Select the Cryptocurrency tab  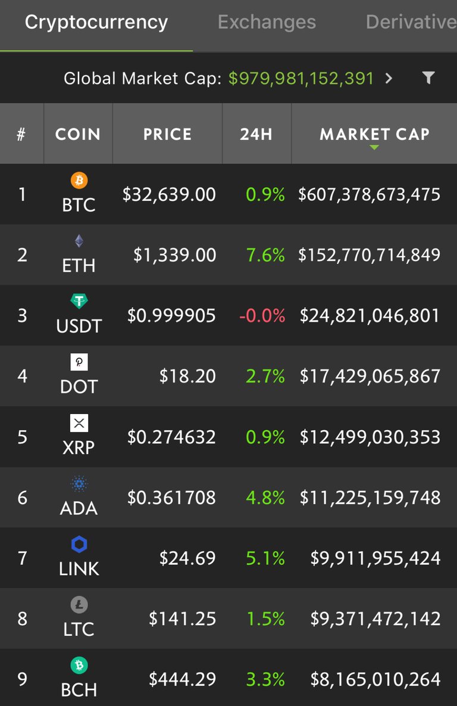coord(96,22)
